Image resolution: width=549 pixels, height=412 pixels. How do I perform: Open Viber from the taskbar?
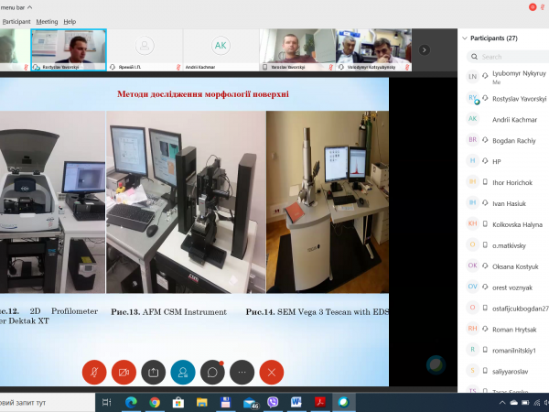click(272, 402)
